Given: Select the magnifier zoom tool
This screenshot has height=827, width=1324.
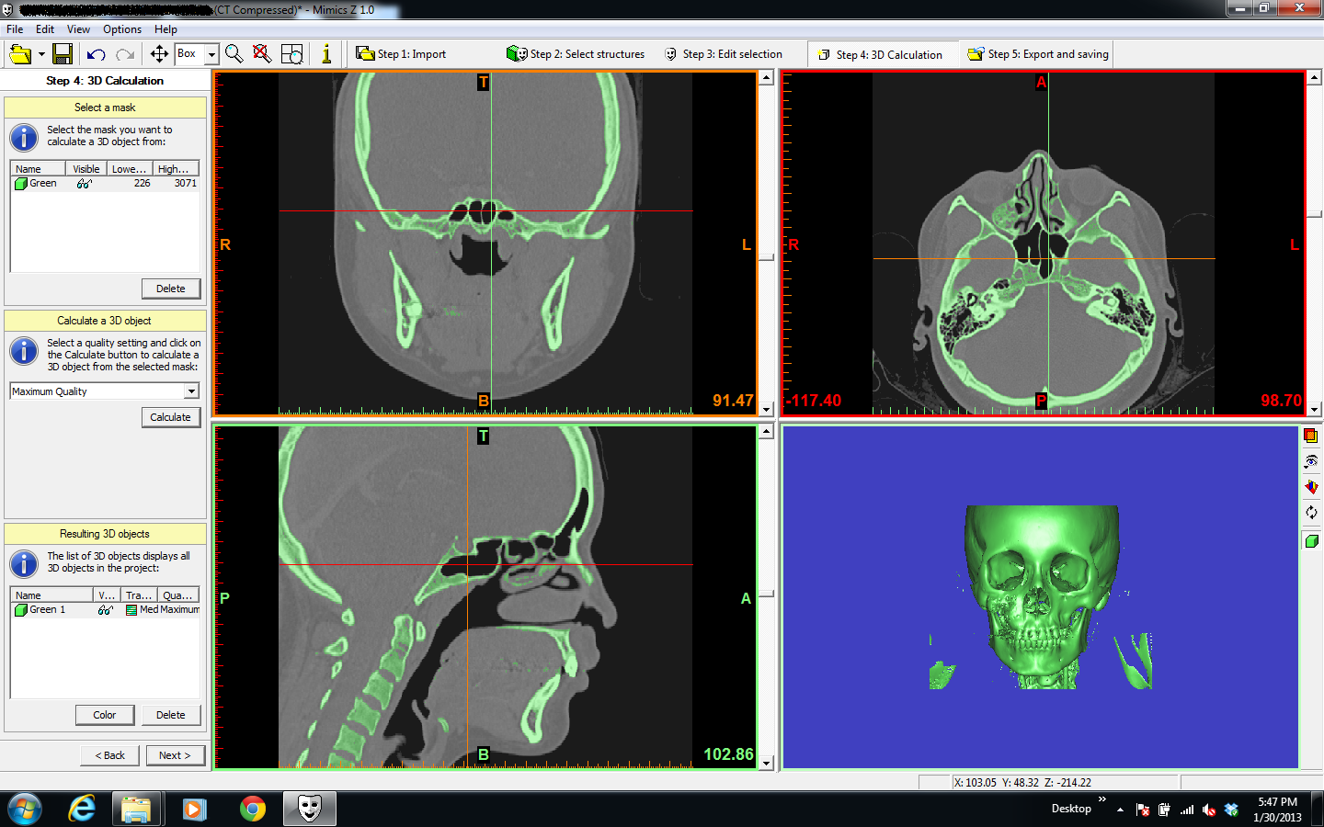Looking at the screenshot, I should point(234,53).
